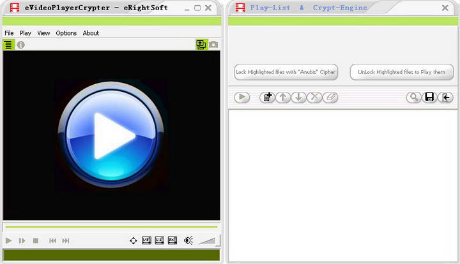Click the dark olive status bar in player
The height and width of the screenshot is (264, 460).
pos(111,255)
